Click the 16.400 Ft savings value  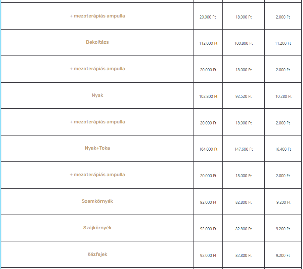[x=283, y=149]
